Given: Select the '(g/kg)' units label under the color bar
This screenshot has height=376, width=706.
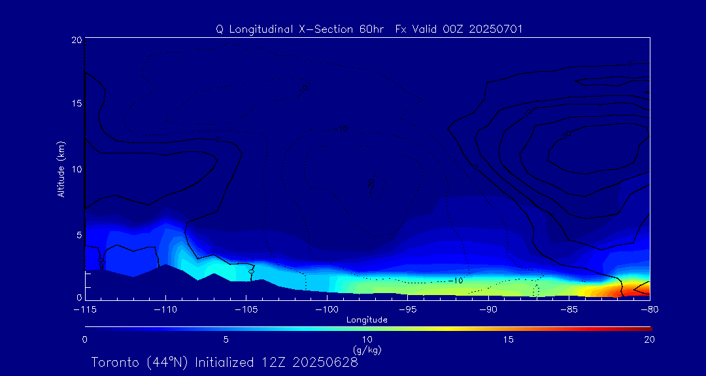Looking at the screenshot, I should tap(368, 349).
